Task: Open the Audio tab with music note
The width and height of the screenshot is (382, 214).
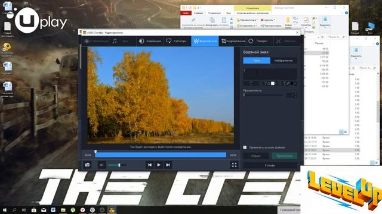Action: click(122, 41)
